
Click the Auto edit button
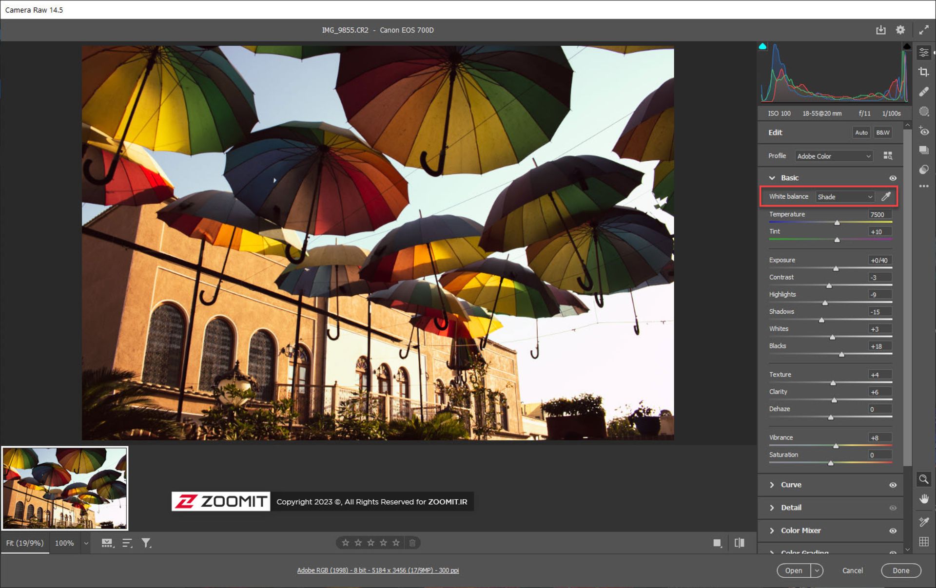coord(861,133)
